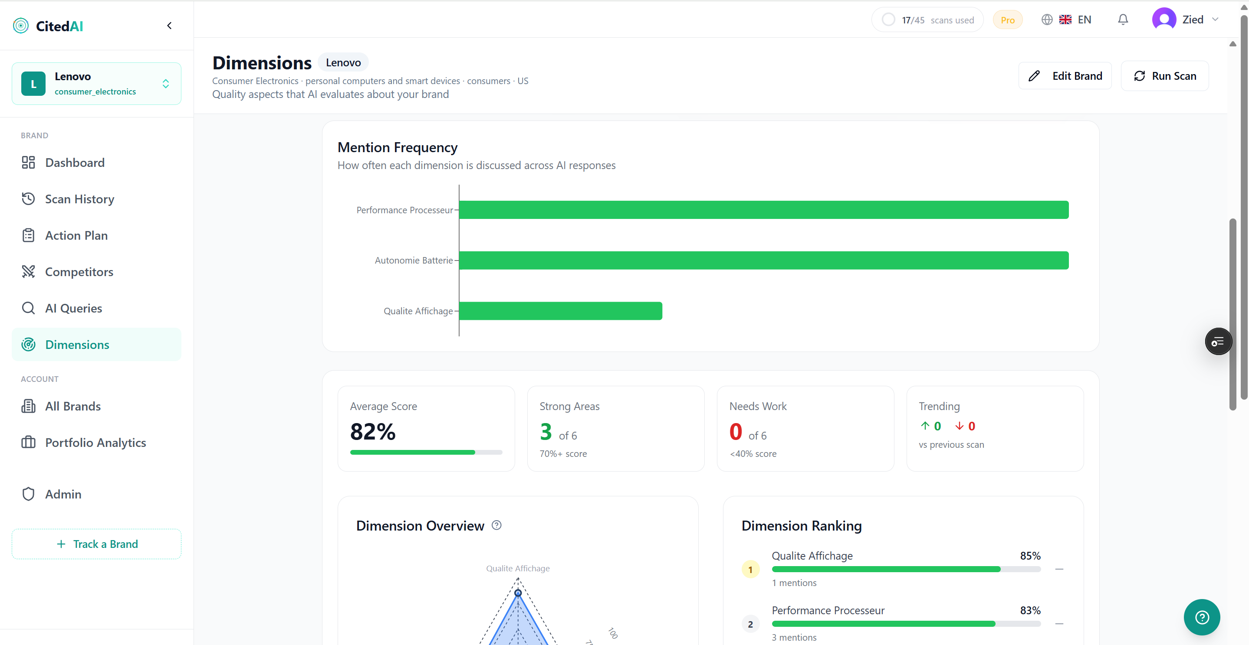
Task: Open the Action Plan menu item
Action: (76, 235)
